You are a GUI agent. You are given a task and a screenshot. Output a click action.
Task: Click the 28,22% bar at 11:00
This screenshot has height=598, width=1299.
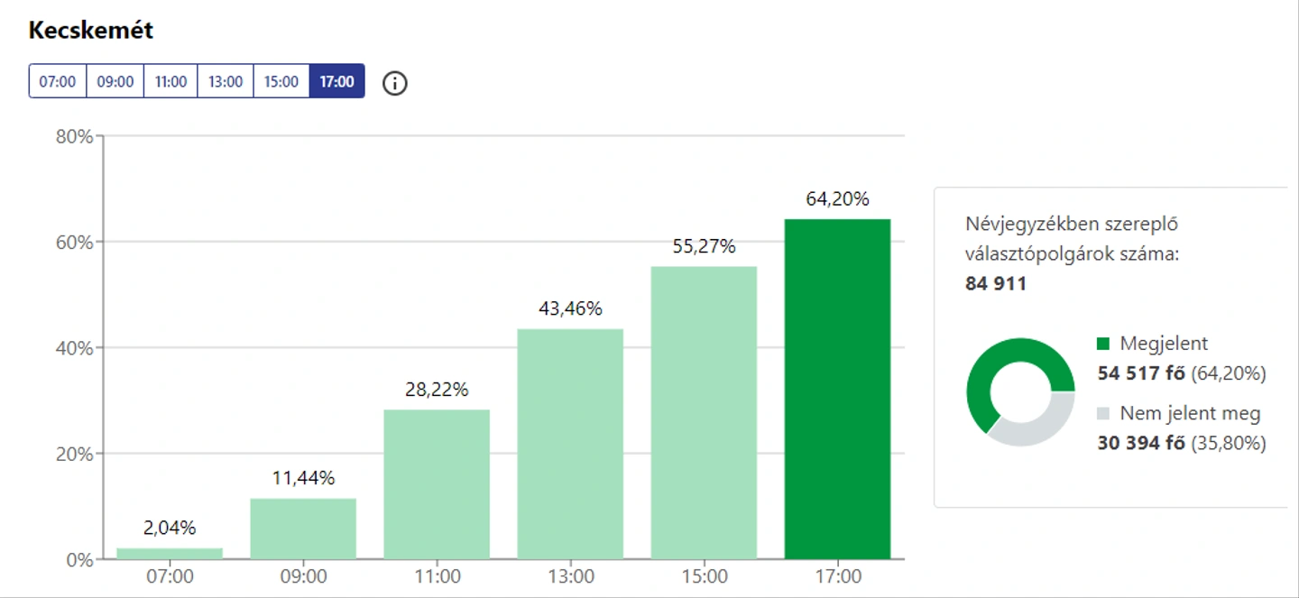point(437,484)
